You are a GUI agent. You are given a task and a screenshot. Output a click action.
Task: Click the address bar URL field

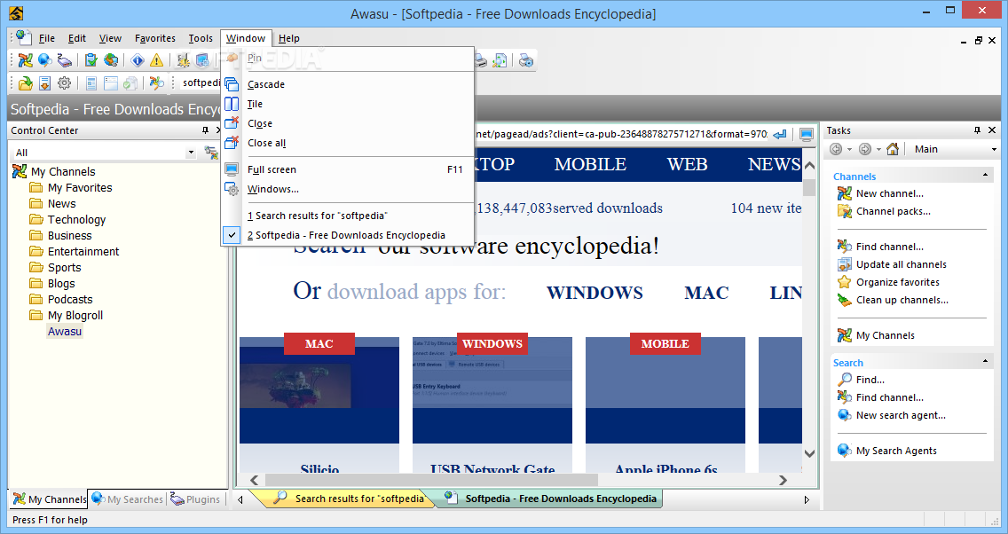(621, 134)
